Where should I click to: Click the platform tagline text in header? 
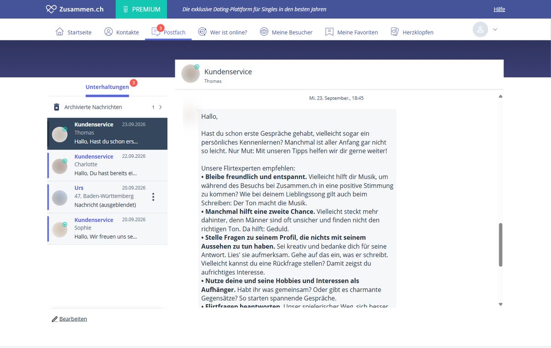click(254, 9)
